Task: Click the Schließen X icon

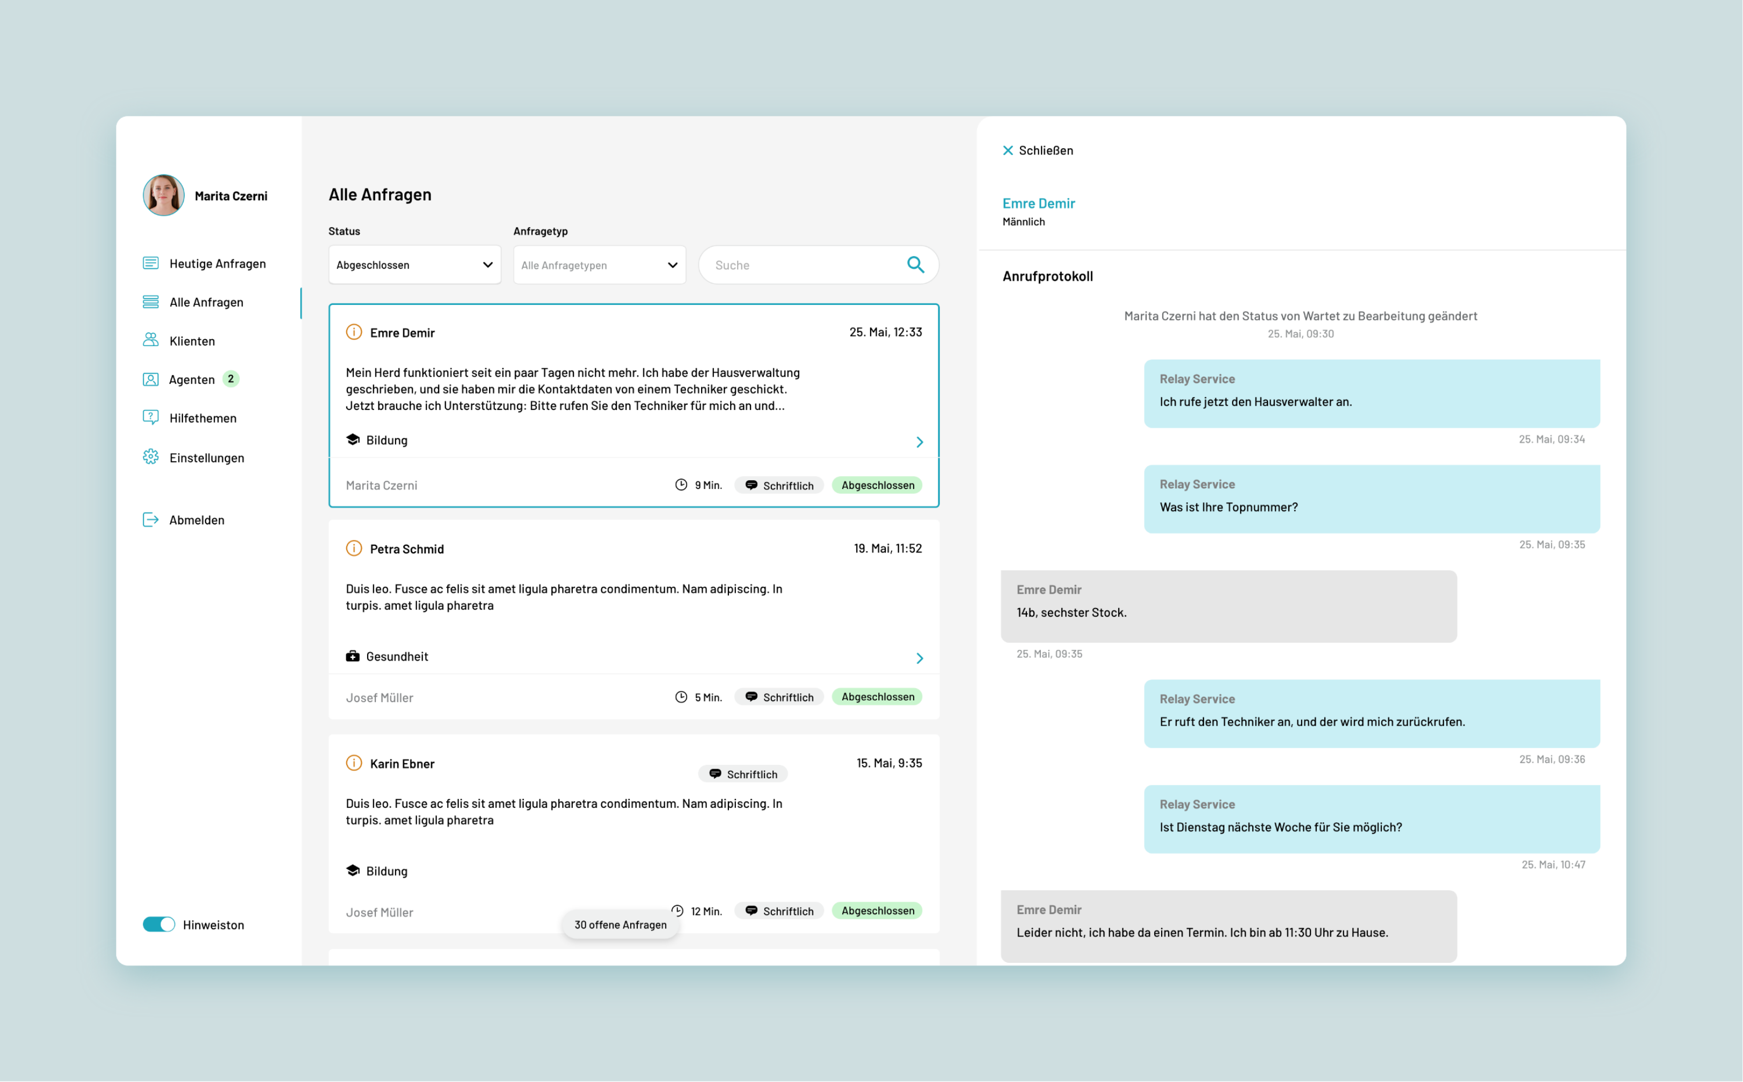Action: [x=1008, y=150]
